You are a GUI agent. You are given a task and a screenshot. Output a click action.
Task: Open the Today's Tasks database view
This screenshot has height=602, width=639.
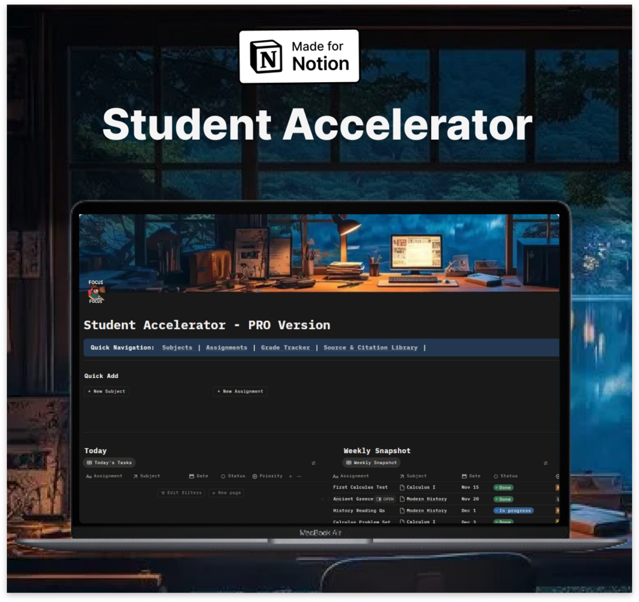click(110, 463)
